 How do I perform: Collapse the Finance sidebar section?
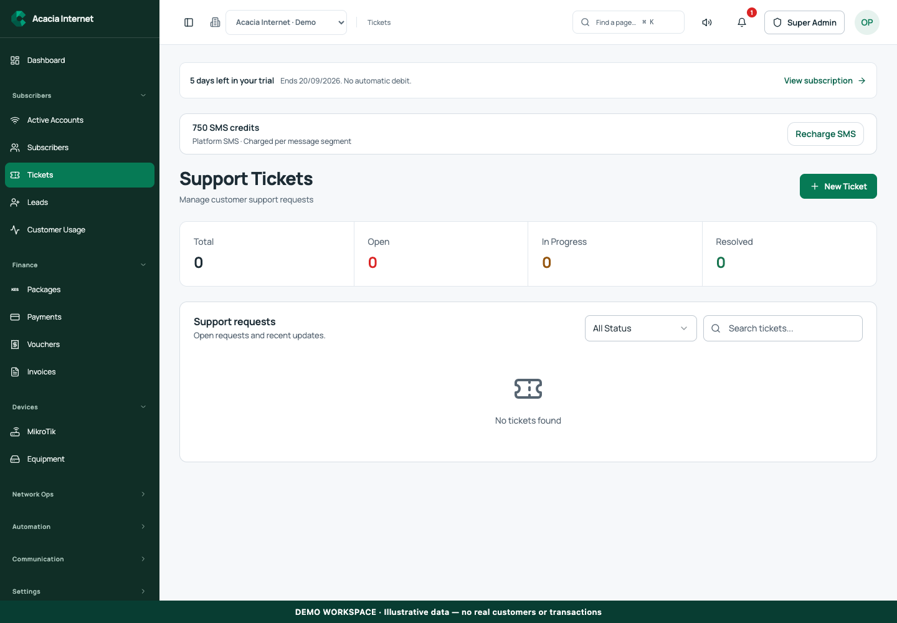(x=80, y=265)
